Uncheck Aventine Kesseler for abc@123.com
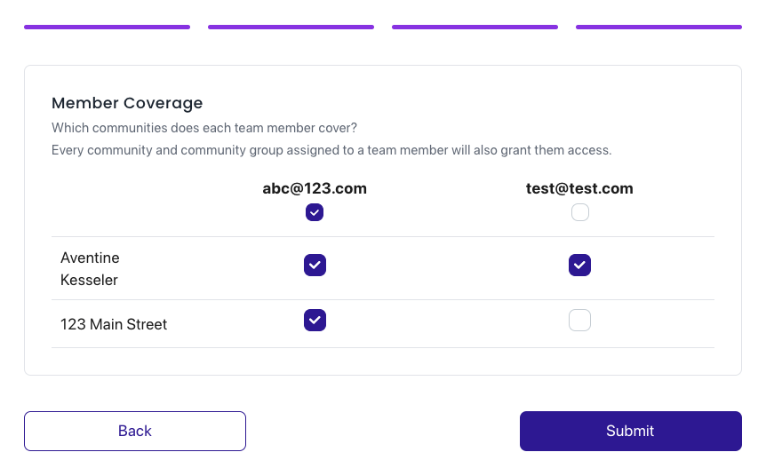 coord(315,266)
